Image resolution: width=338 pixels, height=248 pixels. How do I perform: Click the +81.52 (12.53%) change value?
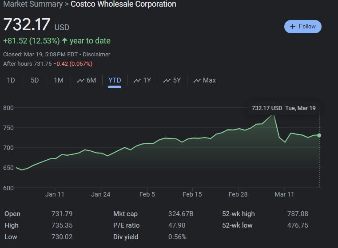tap(32, 41)
